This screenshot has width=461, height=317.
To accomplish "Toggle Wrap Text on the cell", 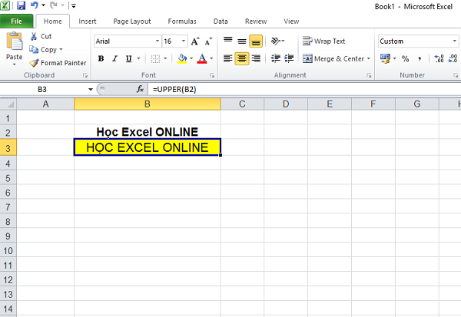I will (x=324, y=41).
